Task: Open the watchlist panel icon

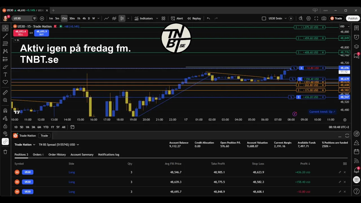Action: pyautogui.click(x=356, y=28)
